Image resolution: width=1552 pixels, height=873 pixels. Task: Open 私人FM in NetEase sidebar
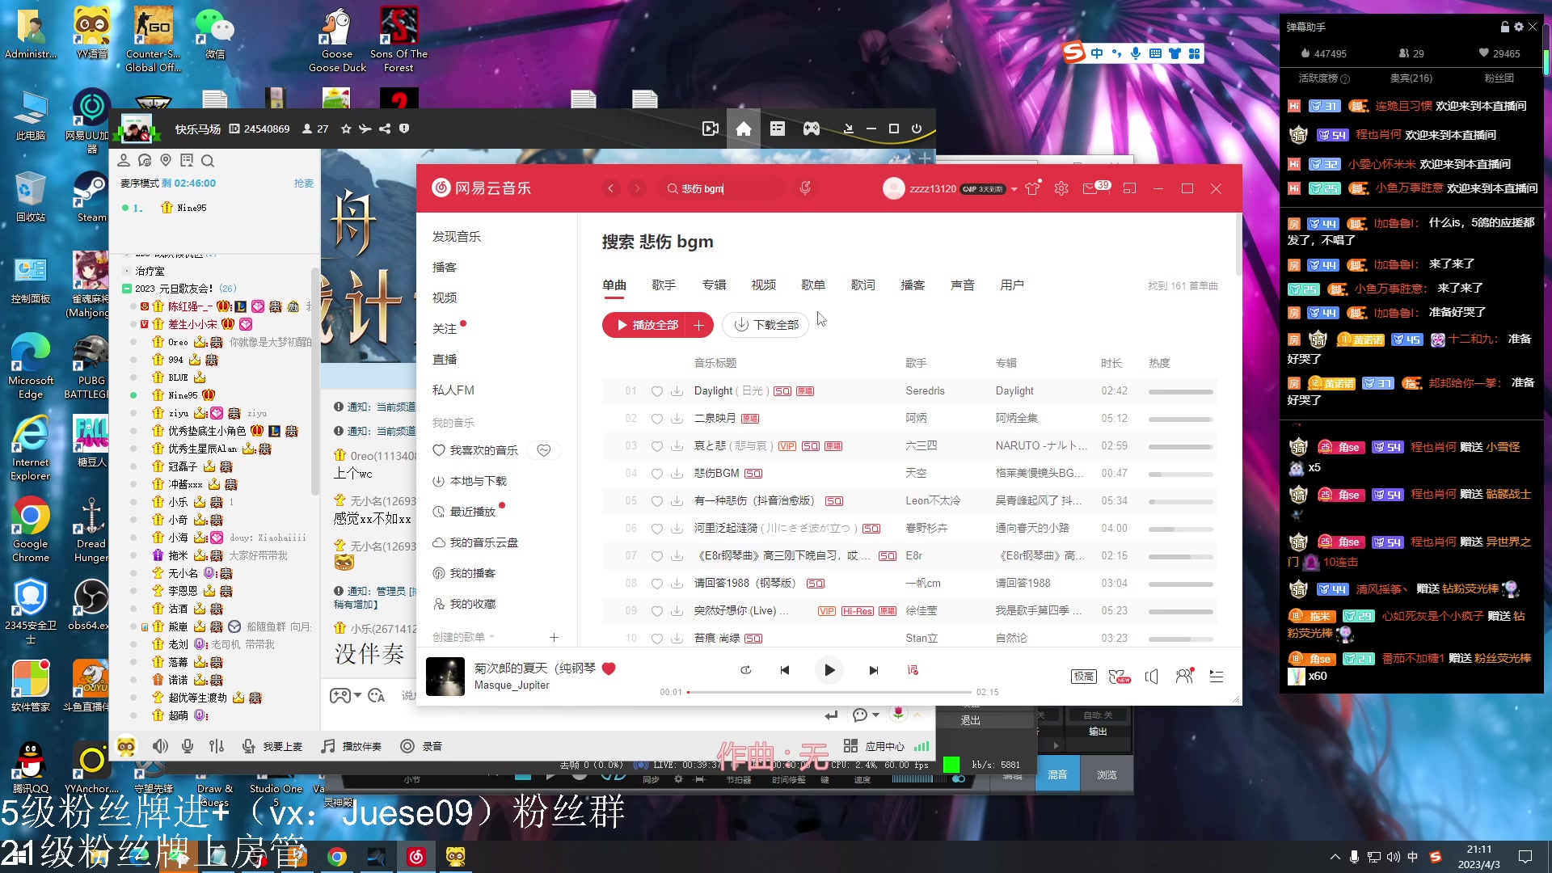click(x=453, y=390)
